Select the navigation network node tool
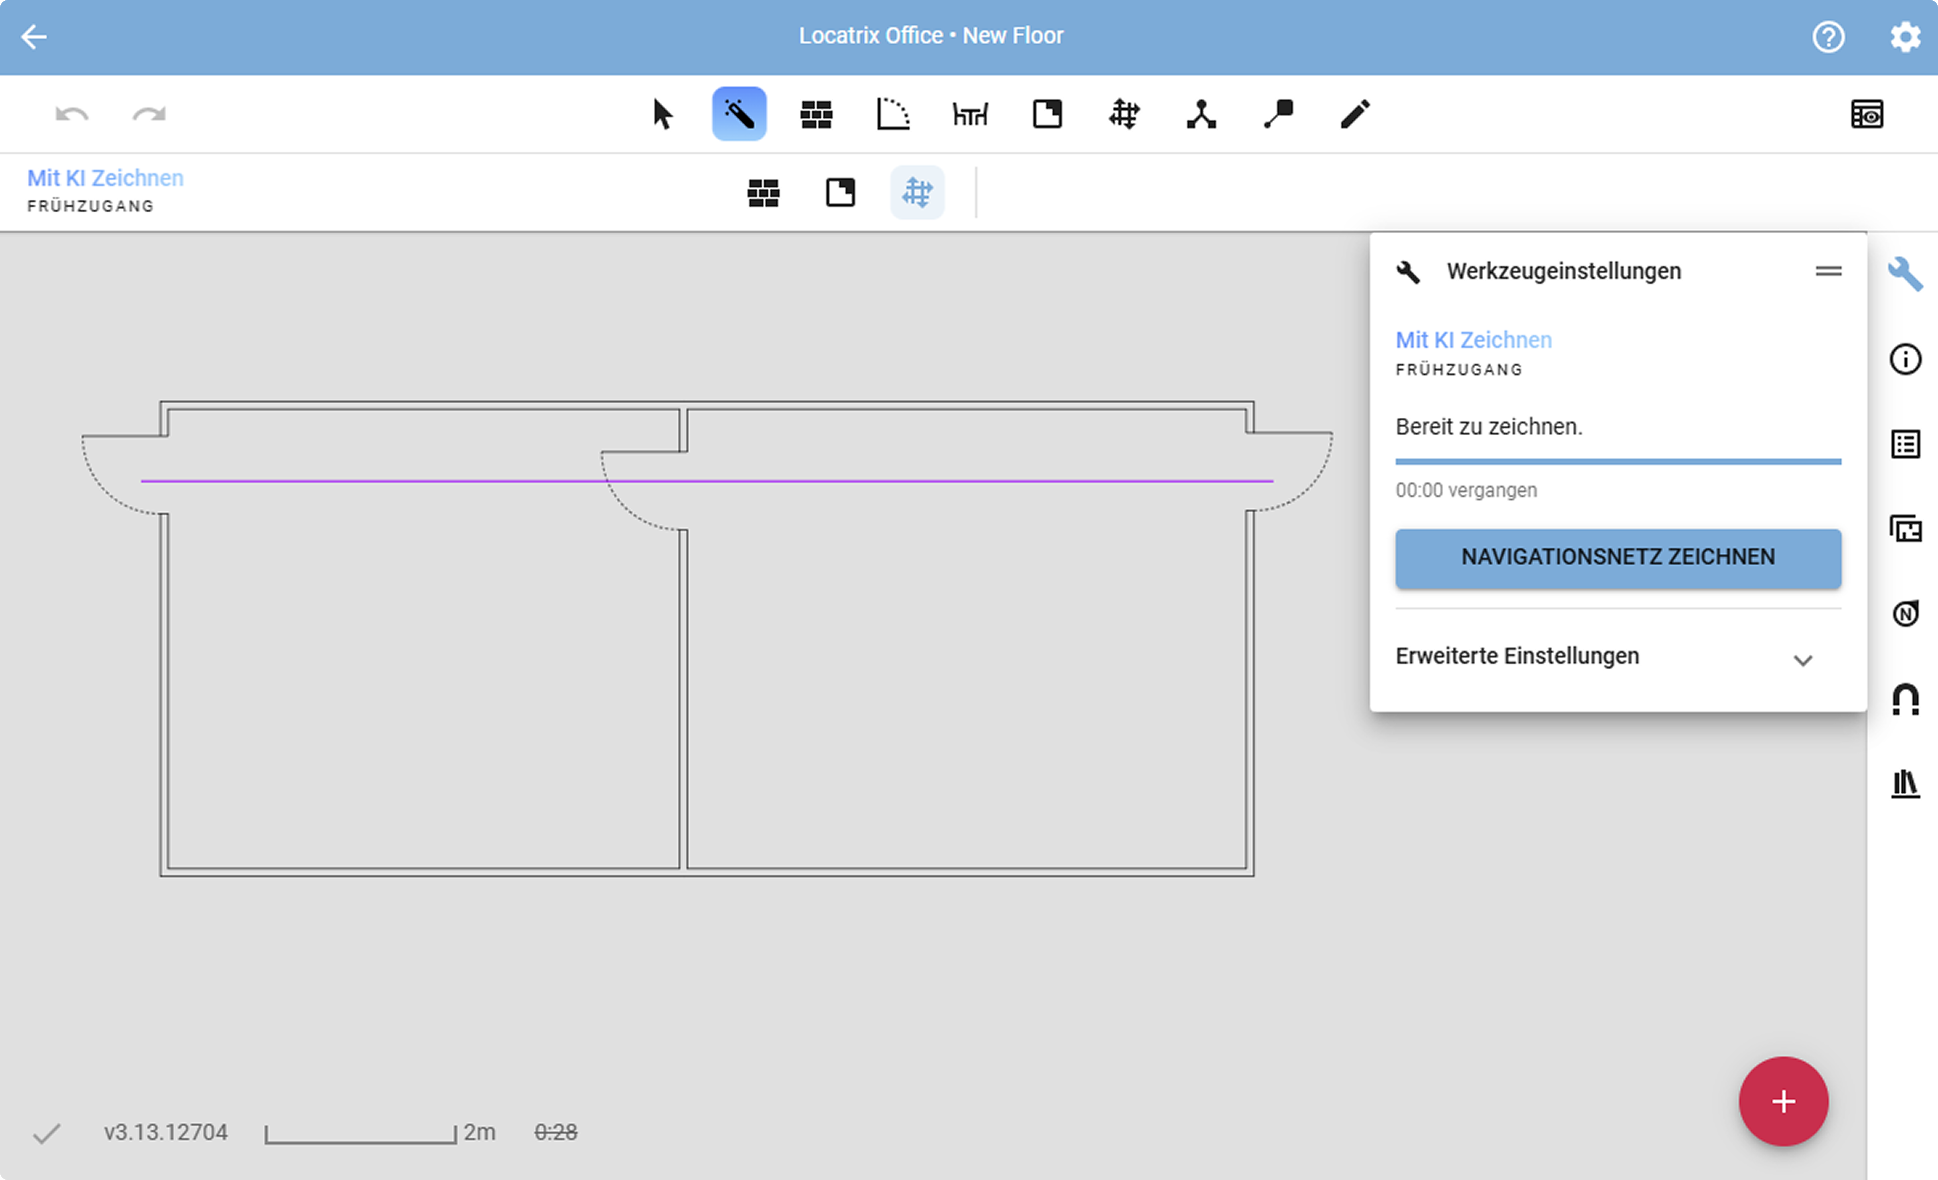The image size is (1938, 1180). tap(1201, 115)
